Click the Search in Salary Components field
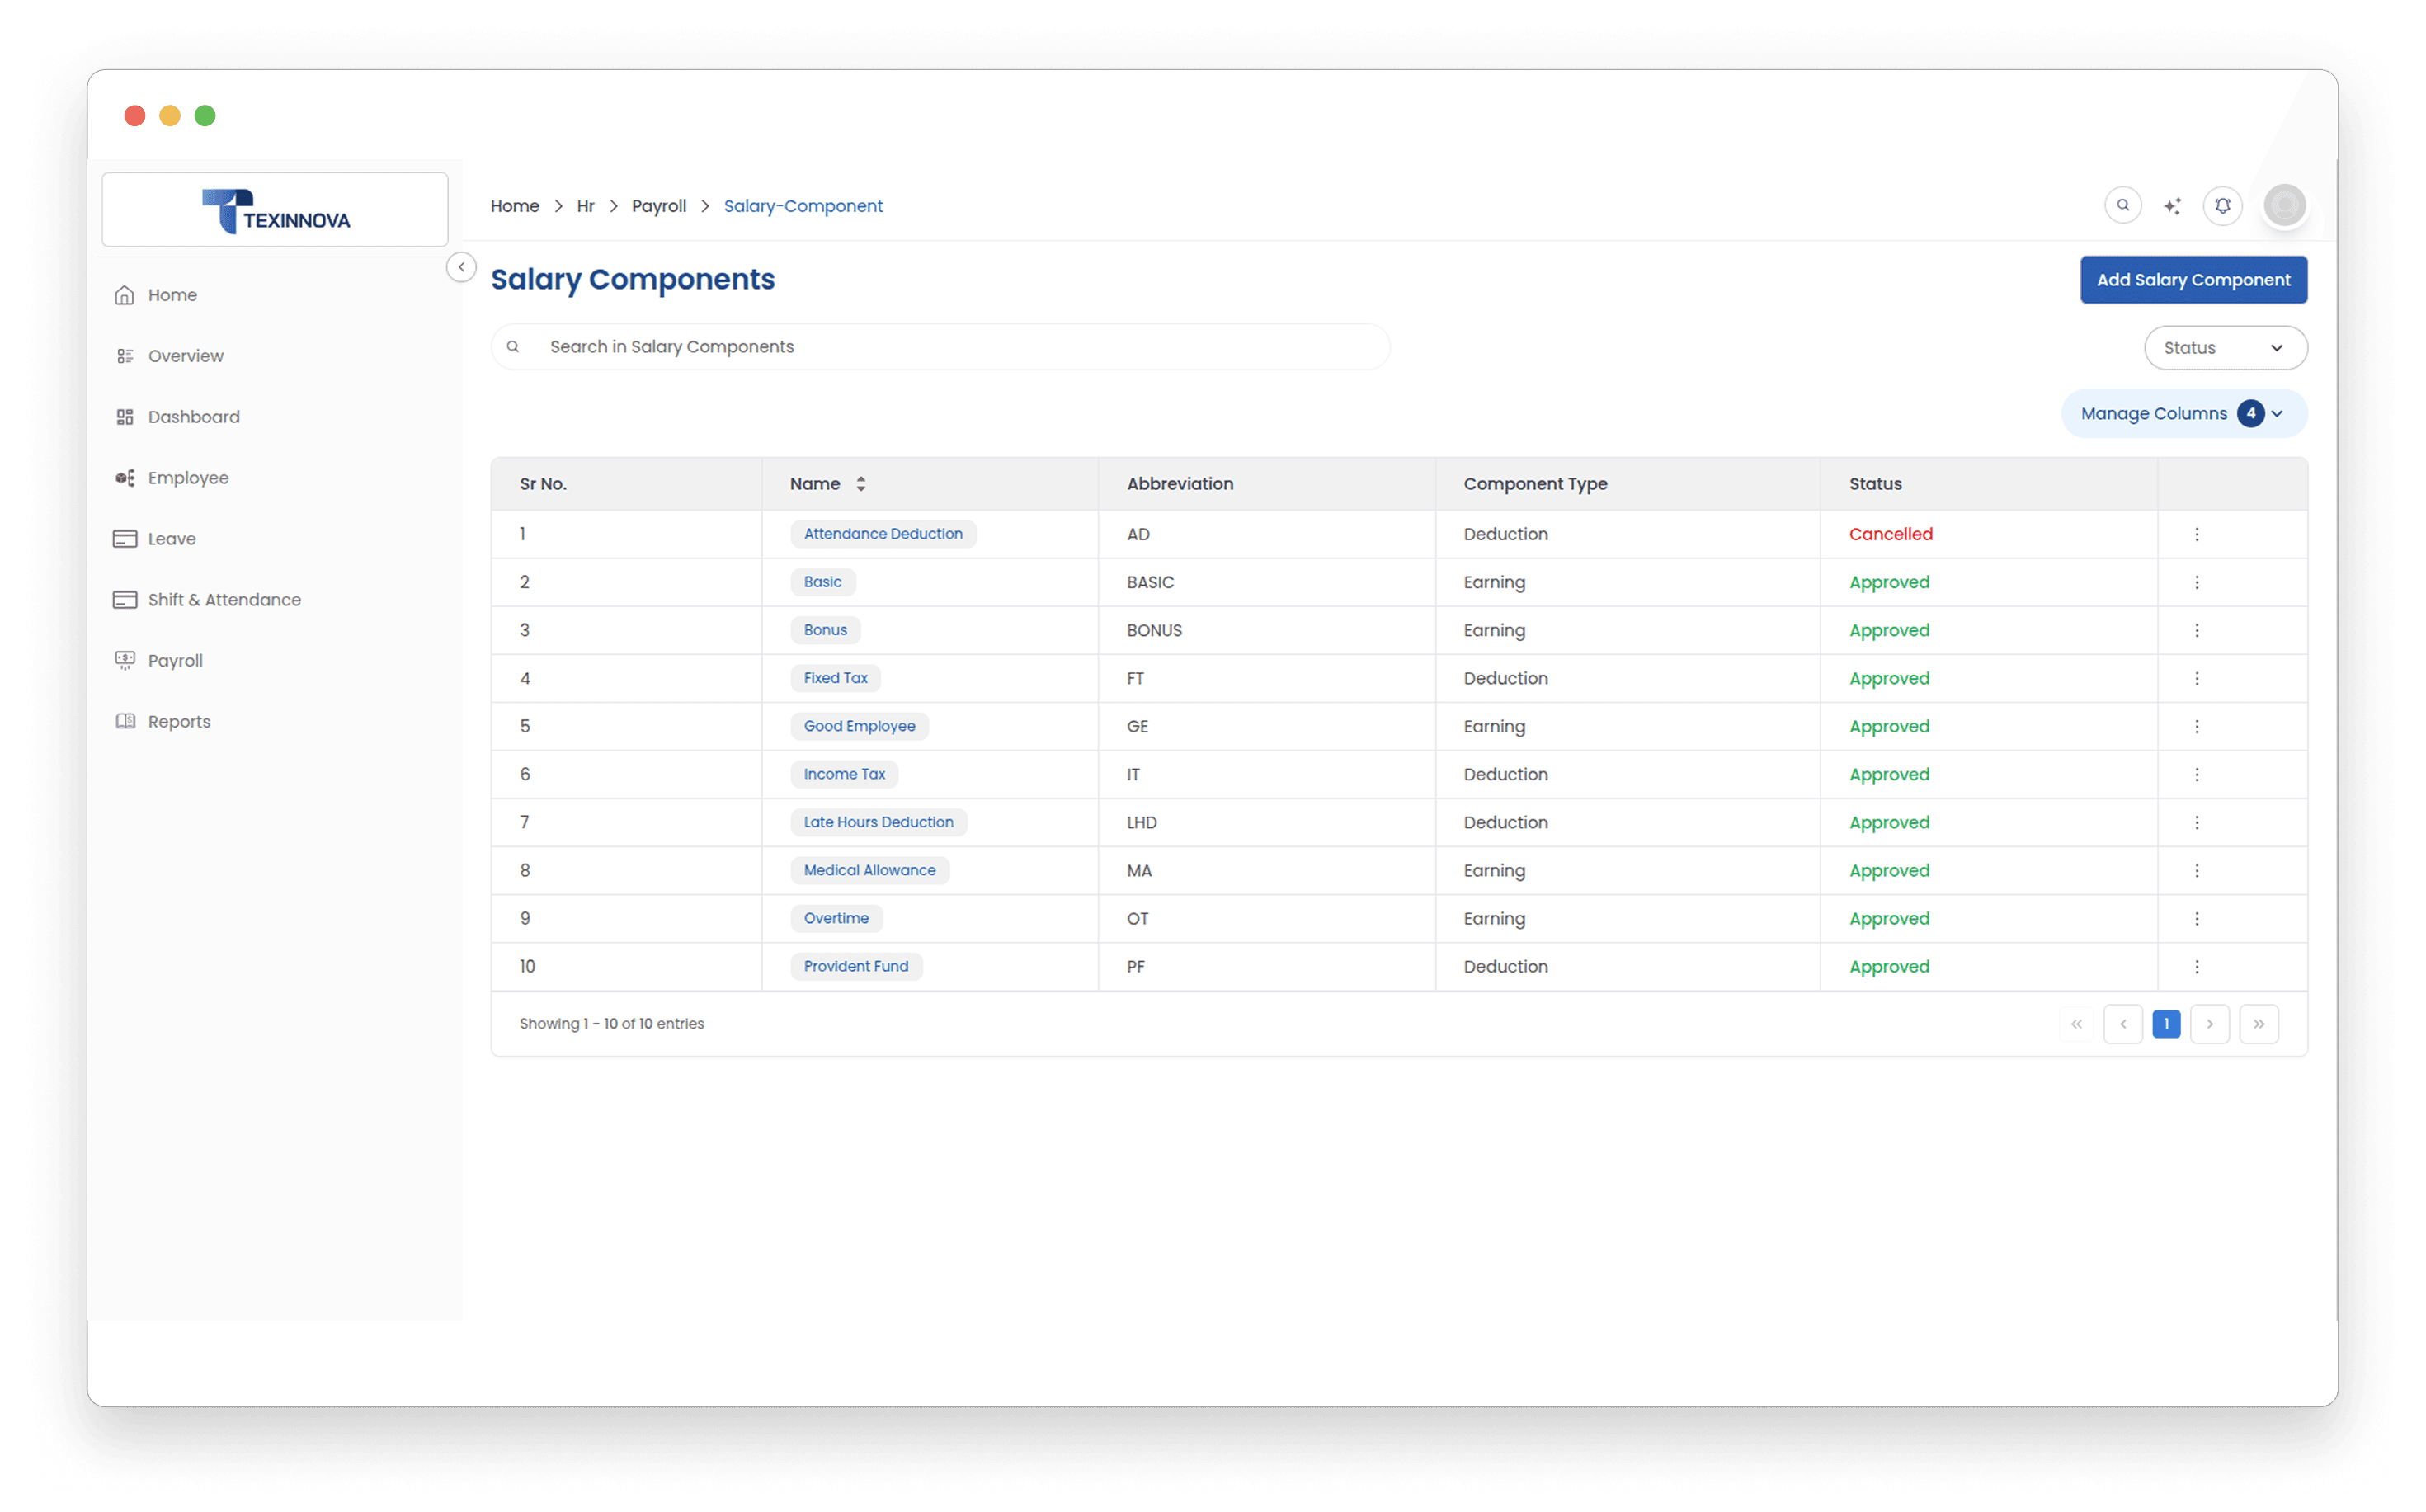Screen dimensions: 2426x1512 (940, 346)
